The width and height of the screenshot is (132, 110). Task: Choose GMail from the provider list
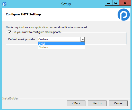pos(61,44)
